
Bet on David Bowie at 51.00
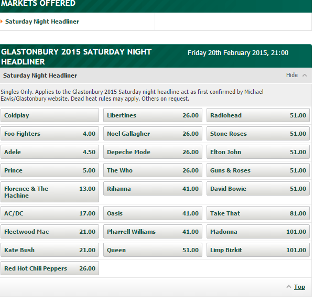258,189
